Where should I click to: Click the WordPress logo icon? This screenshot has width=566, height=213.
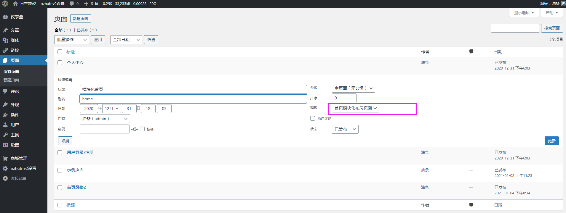point(5,4)
